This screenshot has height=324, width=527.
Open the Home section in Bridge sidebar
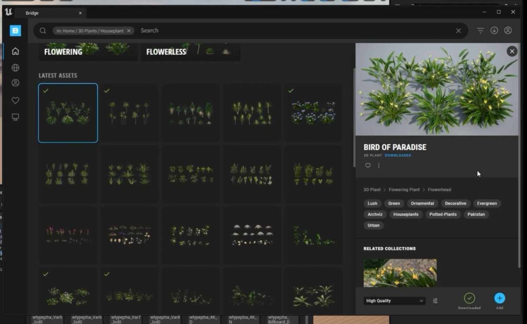pyautogui.click(x=15, y=51)
